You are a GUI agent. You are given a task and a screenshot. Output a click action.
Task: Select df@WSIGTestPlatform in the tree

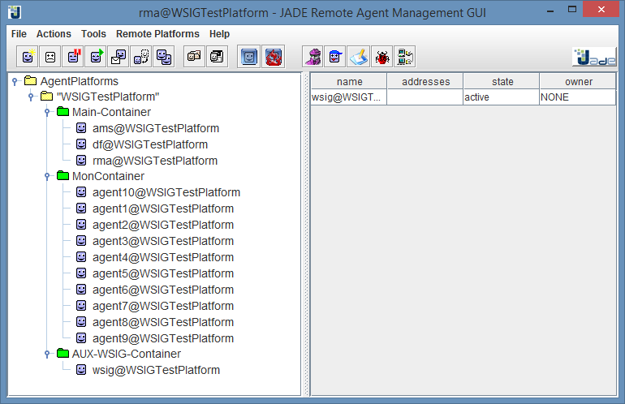[x=150, y=144]
